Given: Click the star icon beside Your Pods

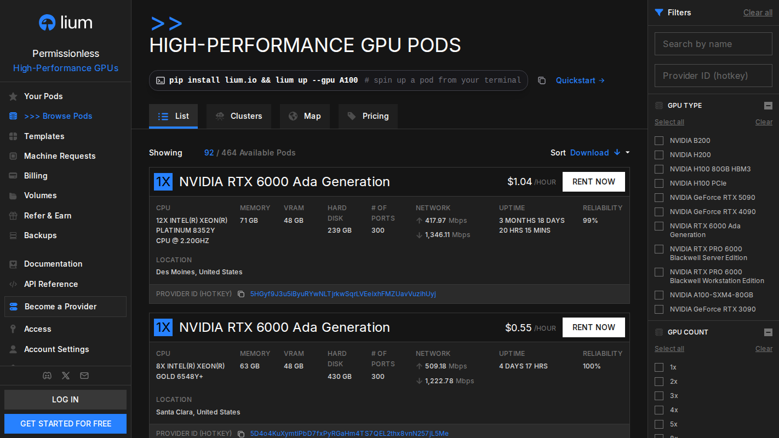Looking at the screenshot, I should point(13,96).
